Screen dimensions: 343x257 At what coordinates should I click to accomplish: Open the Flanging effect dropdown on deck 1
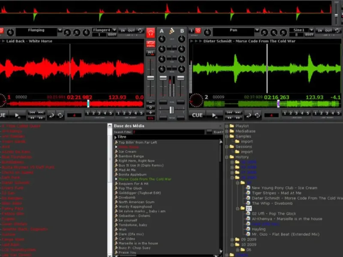pyautogui.click(x=60, y=30)
